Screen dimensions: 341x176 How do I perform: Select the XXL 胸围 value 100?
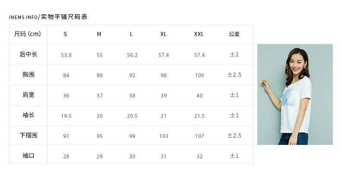(199, 75)
